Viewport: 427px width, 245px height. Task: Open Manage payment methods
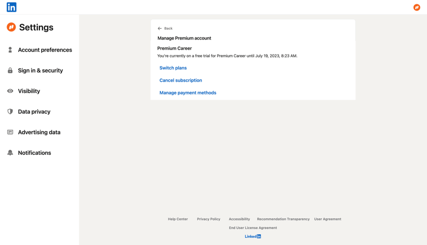[188, 93]
